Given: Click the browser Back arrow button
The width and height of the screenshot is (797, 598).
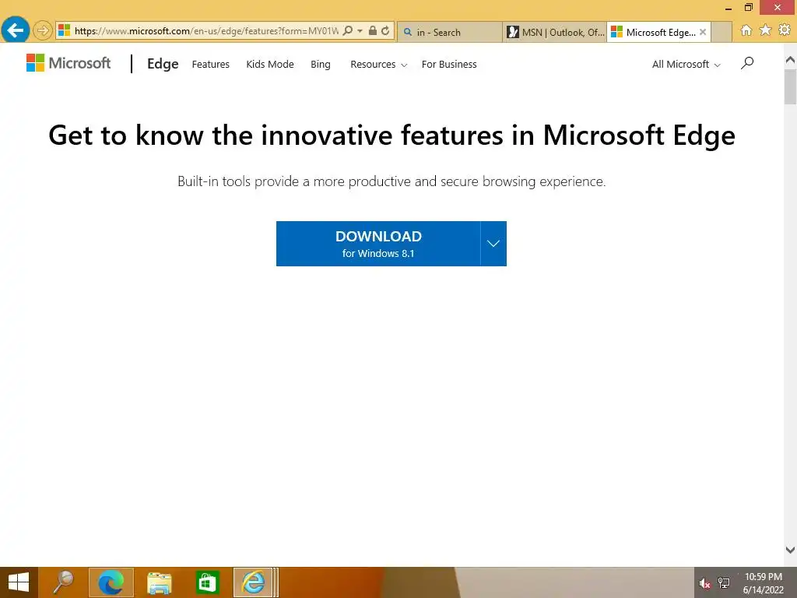Looking at the screenshot, I should [x=16, y=30].
